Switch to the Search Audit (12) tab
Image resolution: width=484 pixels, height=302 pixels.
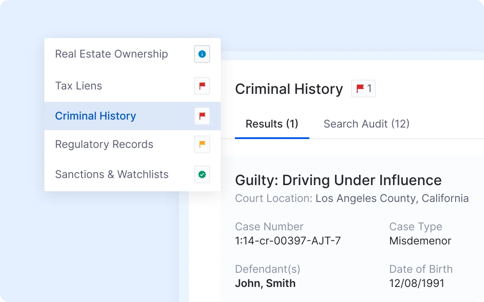click(x=367, y=124)
